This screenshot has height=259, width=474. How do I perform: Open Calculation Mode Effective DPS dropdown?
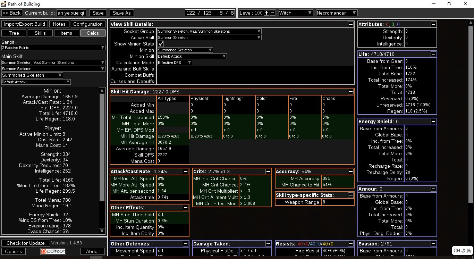[175, 62]
